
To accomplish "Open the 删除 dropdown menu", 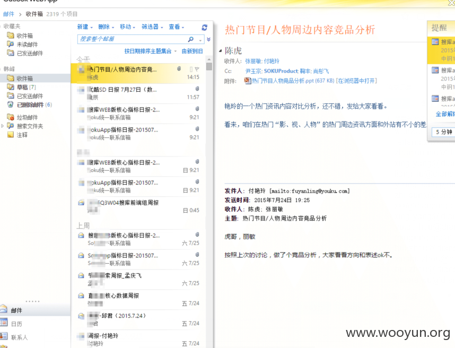I will (x=106, y=27).
